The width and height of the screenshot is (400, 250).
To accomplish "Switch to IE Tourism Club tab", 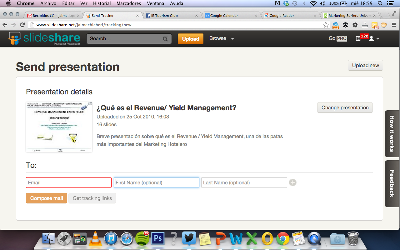I will click(x=172, y=16).
